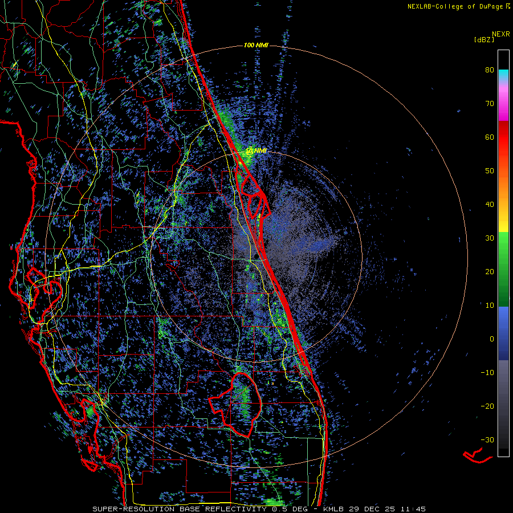Screen dimensions: 513x513
Task: Click the KMLB 29 DEC 25 11:45 timestamp
Action: [x=374, y=509]
